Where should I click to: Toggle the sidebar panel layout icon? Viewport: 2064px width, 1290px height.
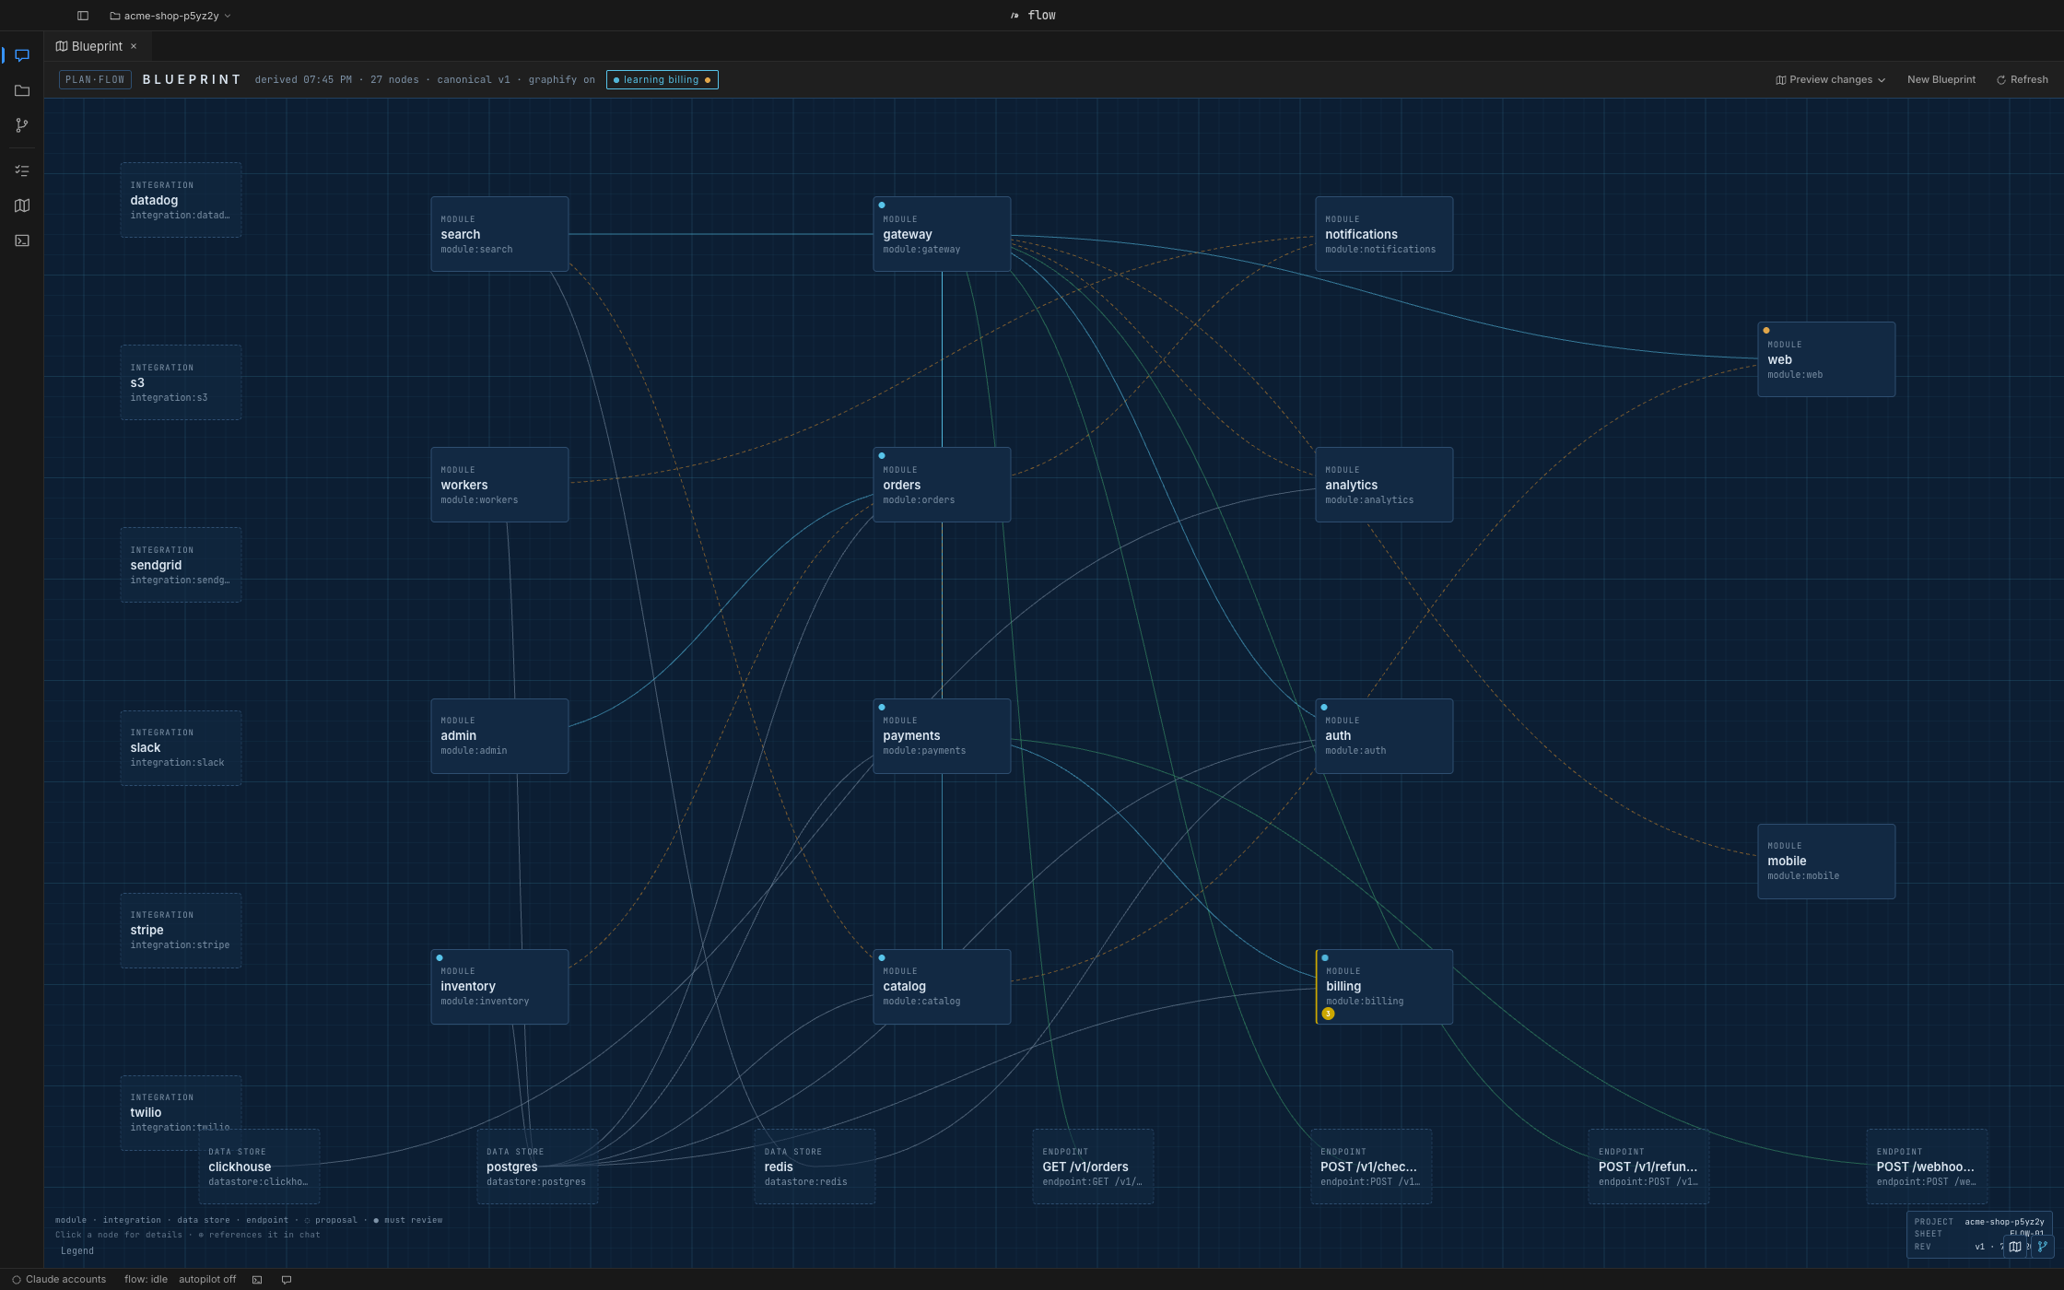tap(83, 16)
